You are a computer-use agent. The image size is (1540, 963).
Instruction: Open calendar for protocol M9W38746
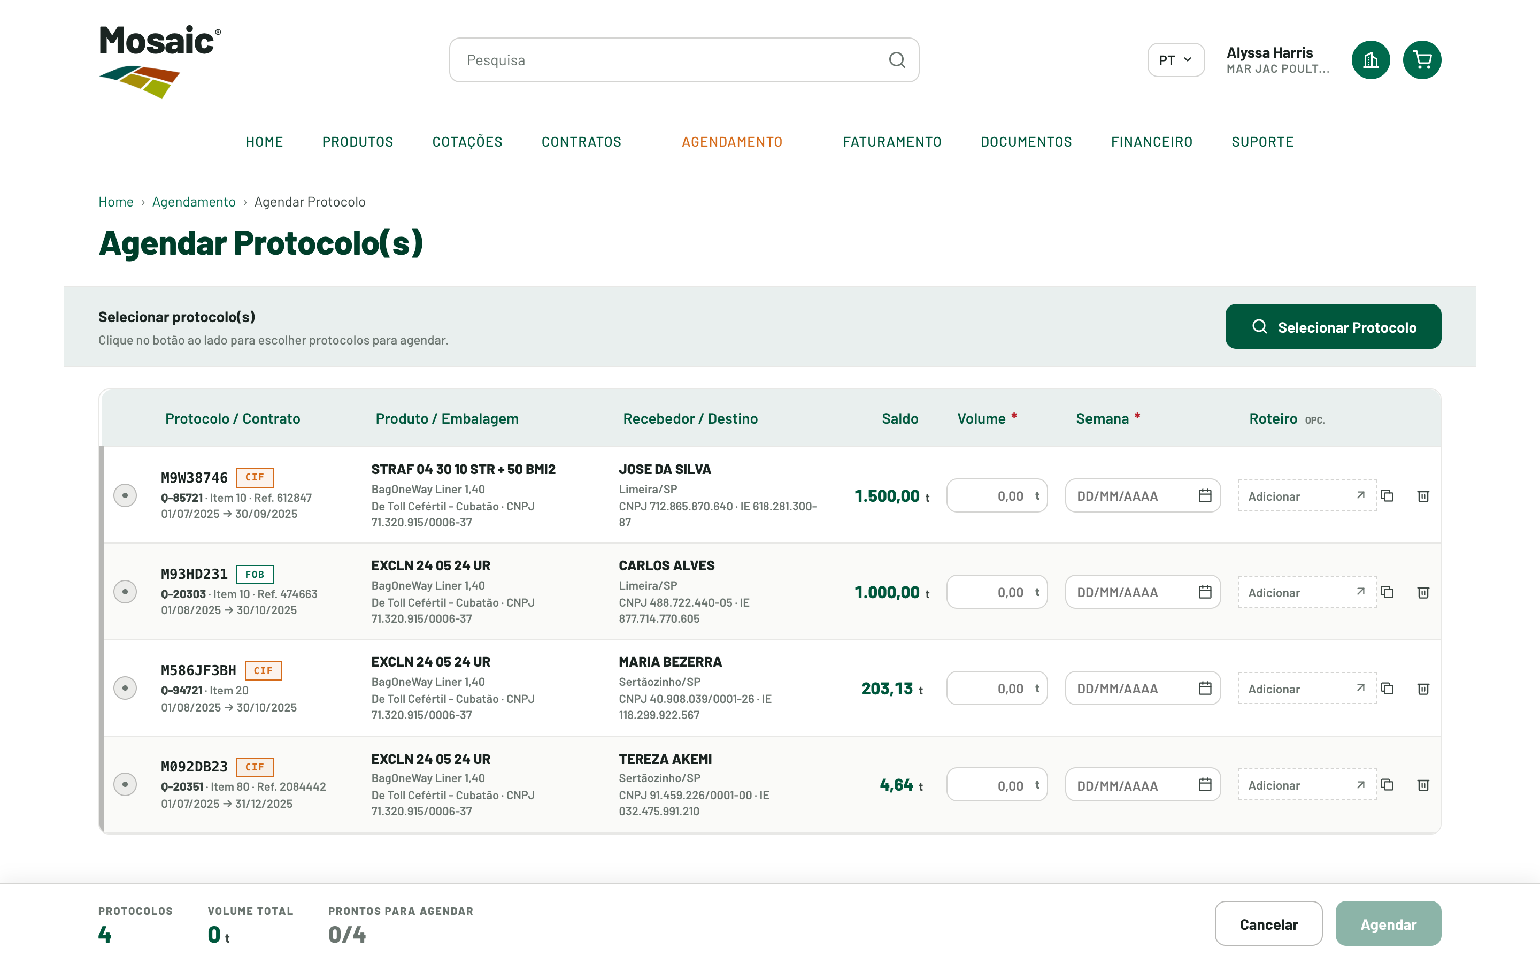coord(1205,495)
